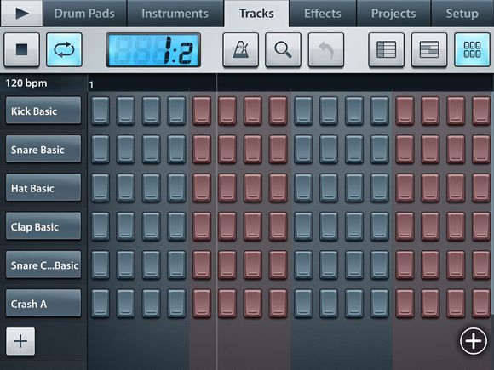Click the round plus button at bottom right
The height and width of the screenshot is (370, 494).
click(x=474, y=341)
